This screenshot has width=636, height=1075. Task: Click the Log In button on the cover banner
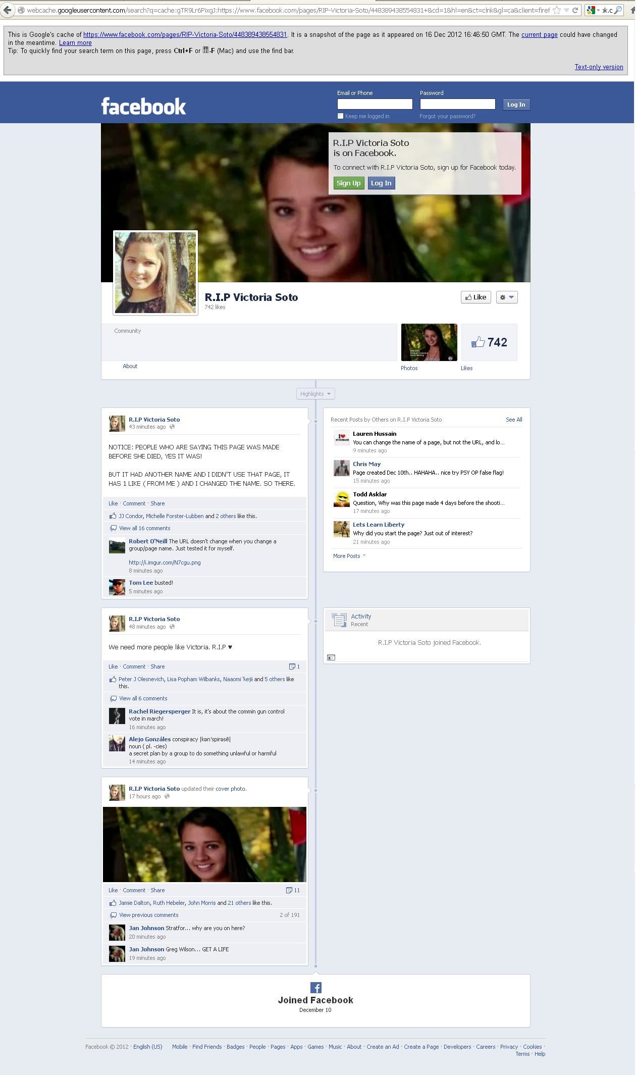(x=381, y=183)
